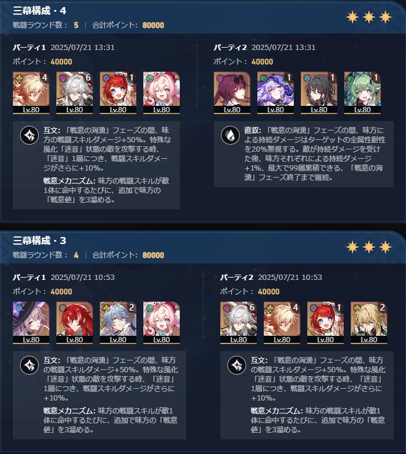Click the 互文 buff icon in 三幕構成・3 Party 1
The height and width of the screenshot is (454, 406).
(29, 365)
